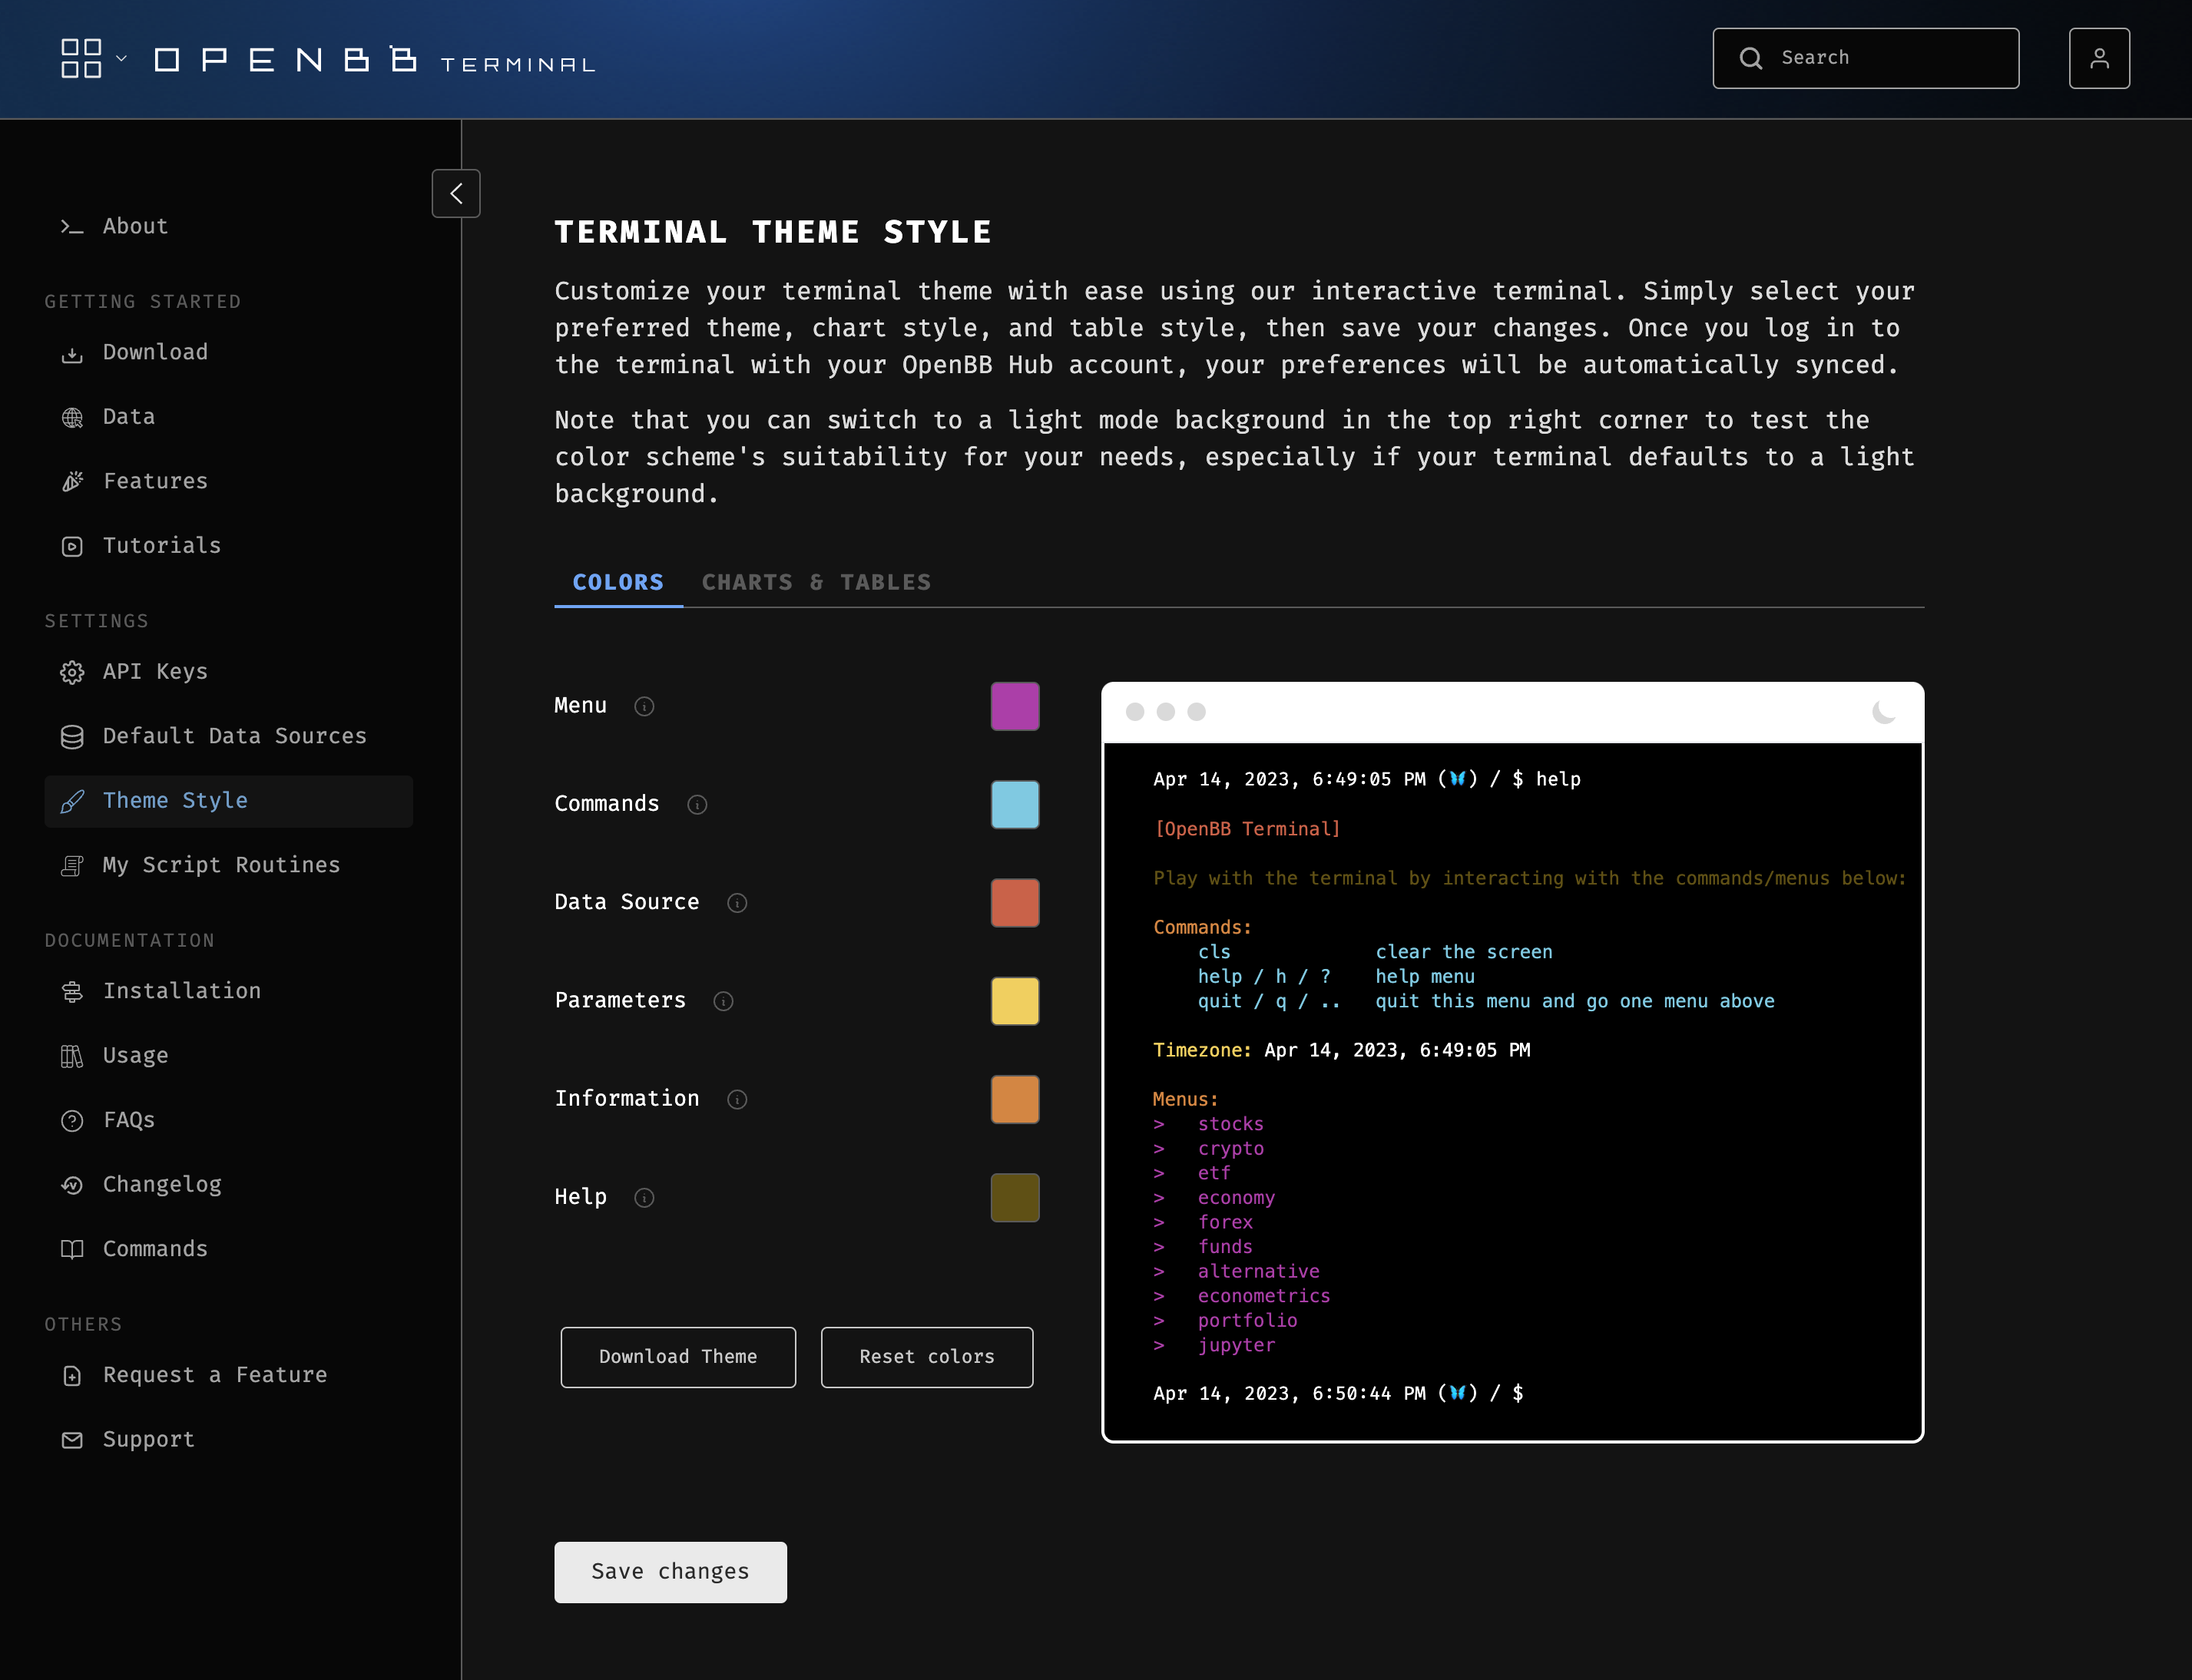Image resolution: width=2192 pixels, height=1680 pixels.
Task: Click the Changelog history icon
Action: (72, 1185)
